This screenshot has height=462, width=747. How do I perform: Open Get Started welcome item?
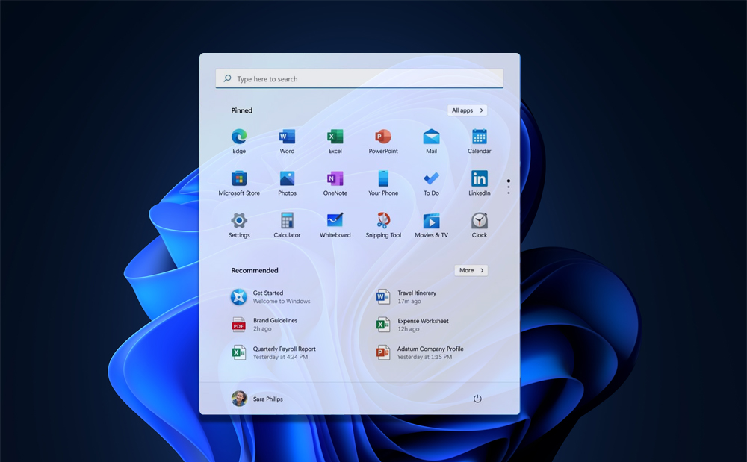[x=270, y=297]
